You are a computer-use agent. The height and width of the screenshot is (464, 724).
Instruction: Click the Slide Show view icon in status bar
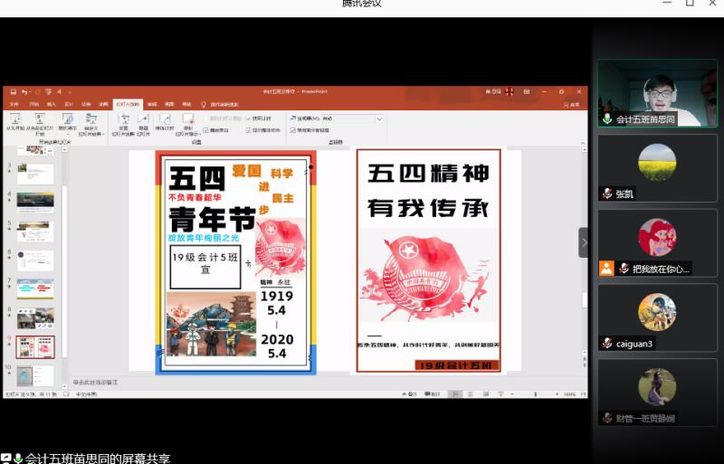tap(501, 394)
